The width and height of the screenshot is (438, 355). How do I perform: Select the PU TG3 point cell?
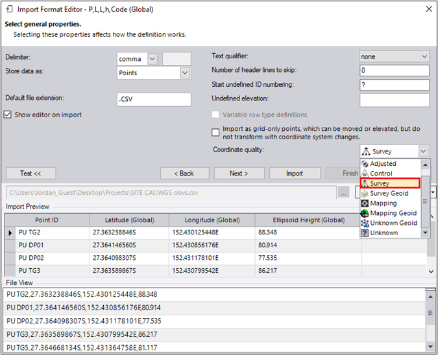(x=53, y=271)
